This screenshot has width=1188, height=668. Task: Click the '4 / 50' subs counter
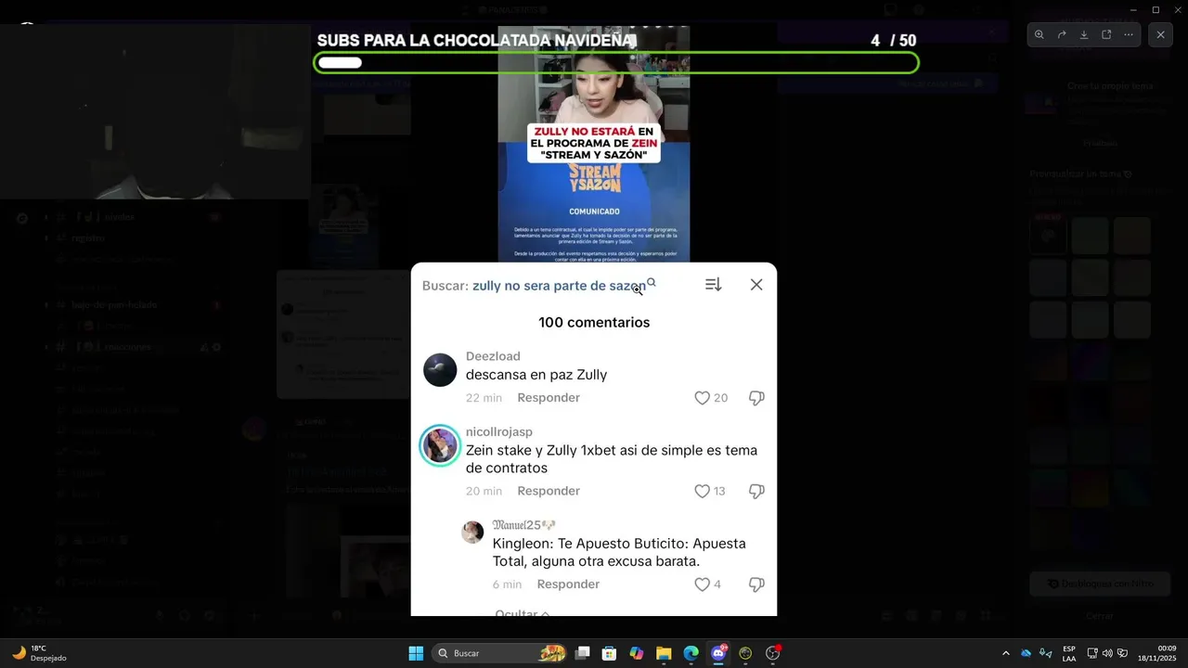(x=894, y=41)
